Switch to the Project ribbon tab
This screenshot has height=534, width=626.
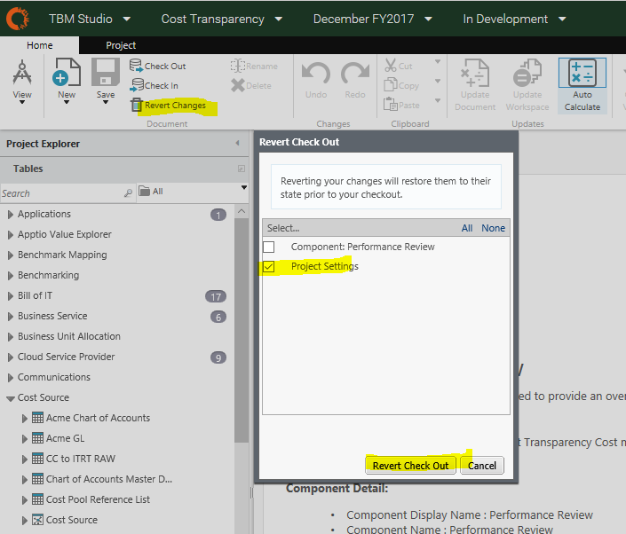[x=121, y=45]
